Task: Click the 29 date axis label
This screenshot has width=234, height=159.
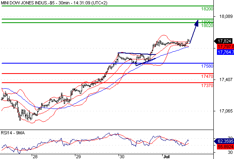Action: pyautogui.click(x=78, y=157)
